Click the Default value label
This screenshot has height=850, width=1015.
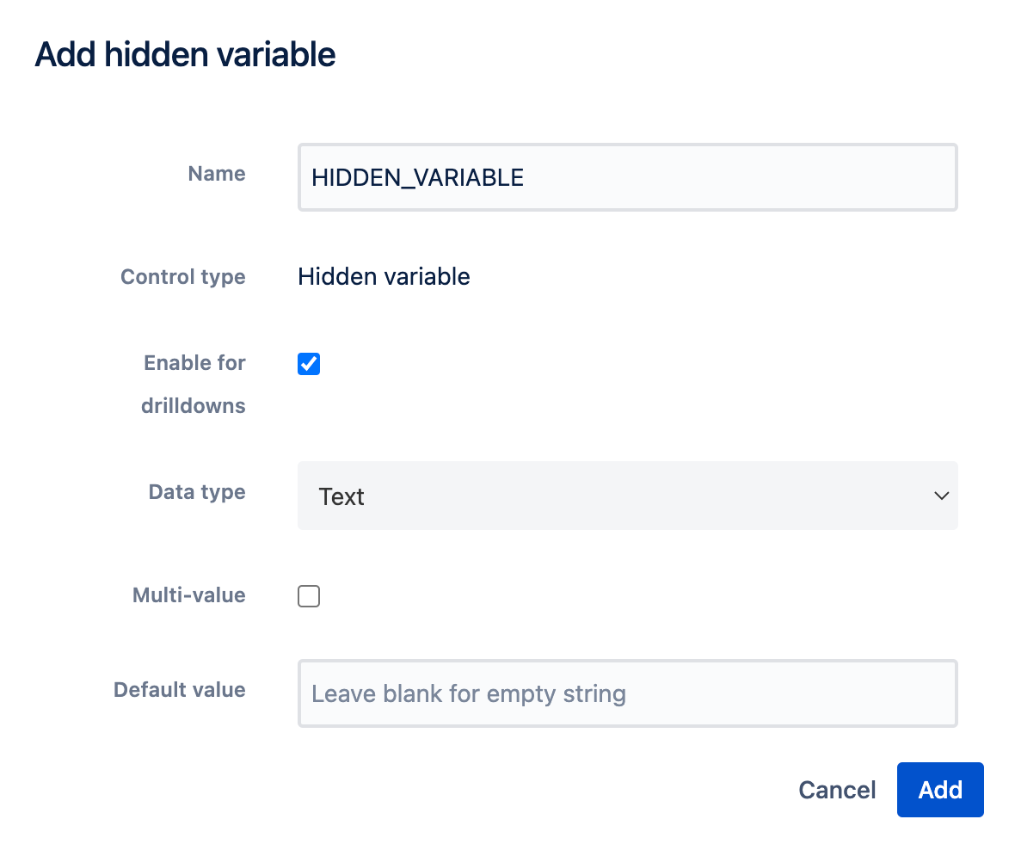coord(179,689)
